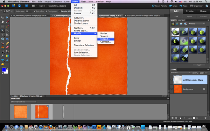Switch to the Content panel tab
The image size is (210, 131).
click(181, 20)
